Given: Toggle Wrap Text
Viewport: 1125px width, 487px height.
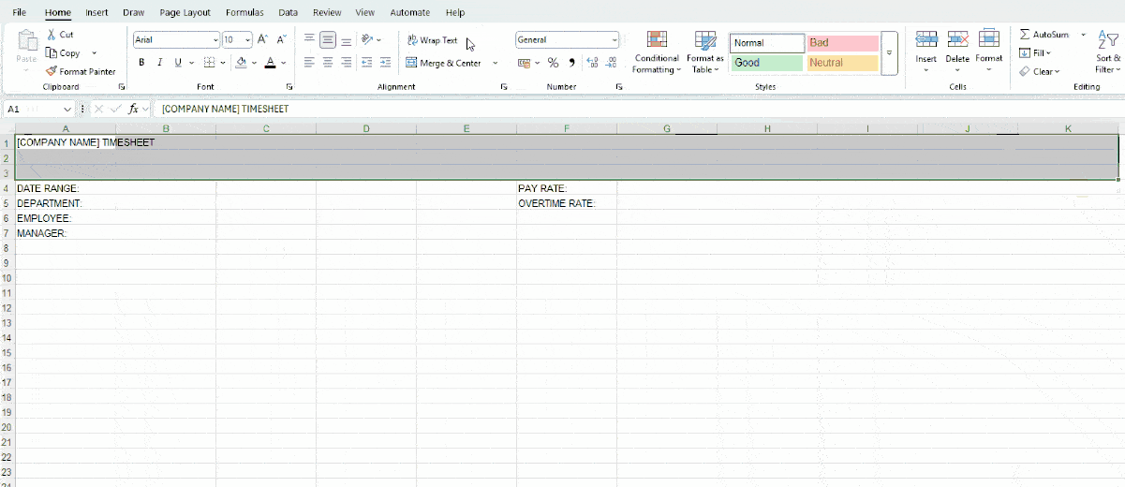Looking at the screenshot, I should pyautogui.click(x=433, y=40).
